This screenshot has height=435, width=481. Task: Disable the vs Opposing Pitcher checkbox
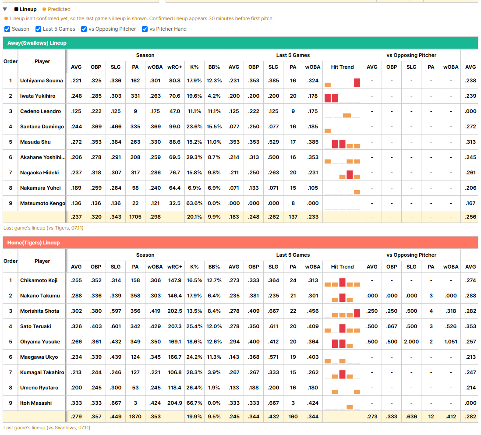point(84,29)
